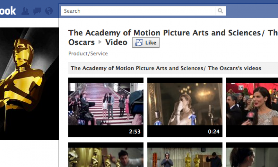Image resolution: width=278 pixels, height=167 pixels.
Task: Play the 0:24 video with chandelier
Action: click(185, 107)
